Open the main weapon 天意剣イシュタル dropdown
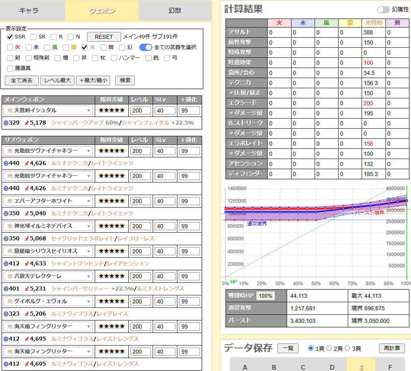This screenshot has width=411, height=371. coord(48,110)
